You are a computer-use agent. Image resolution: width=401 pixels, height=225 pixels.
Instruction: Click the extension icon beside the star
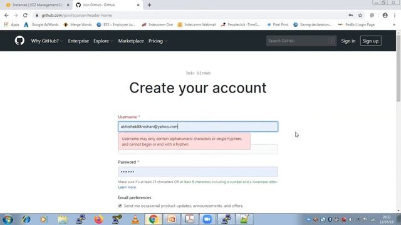tap(372, 15)
